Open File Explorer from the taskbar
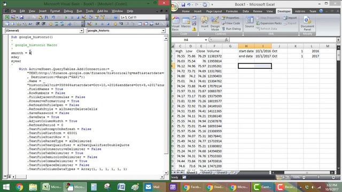The image size is (342, 192). 33,187
